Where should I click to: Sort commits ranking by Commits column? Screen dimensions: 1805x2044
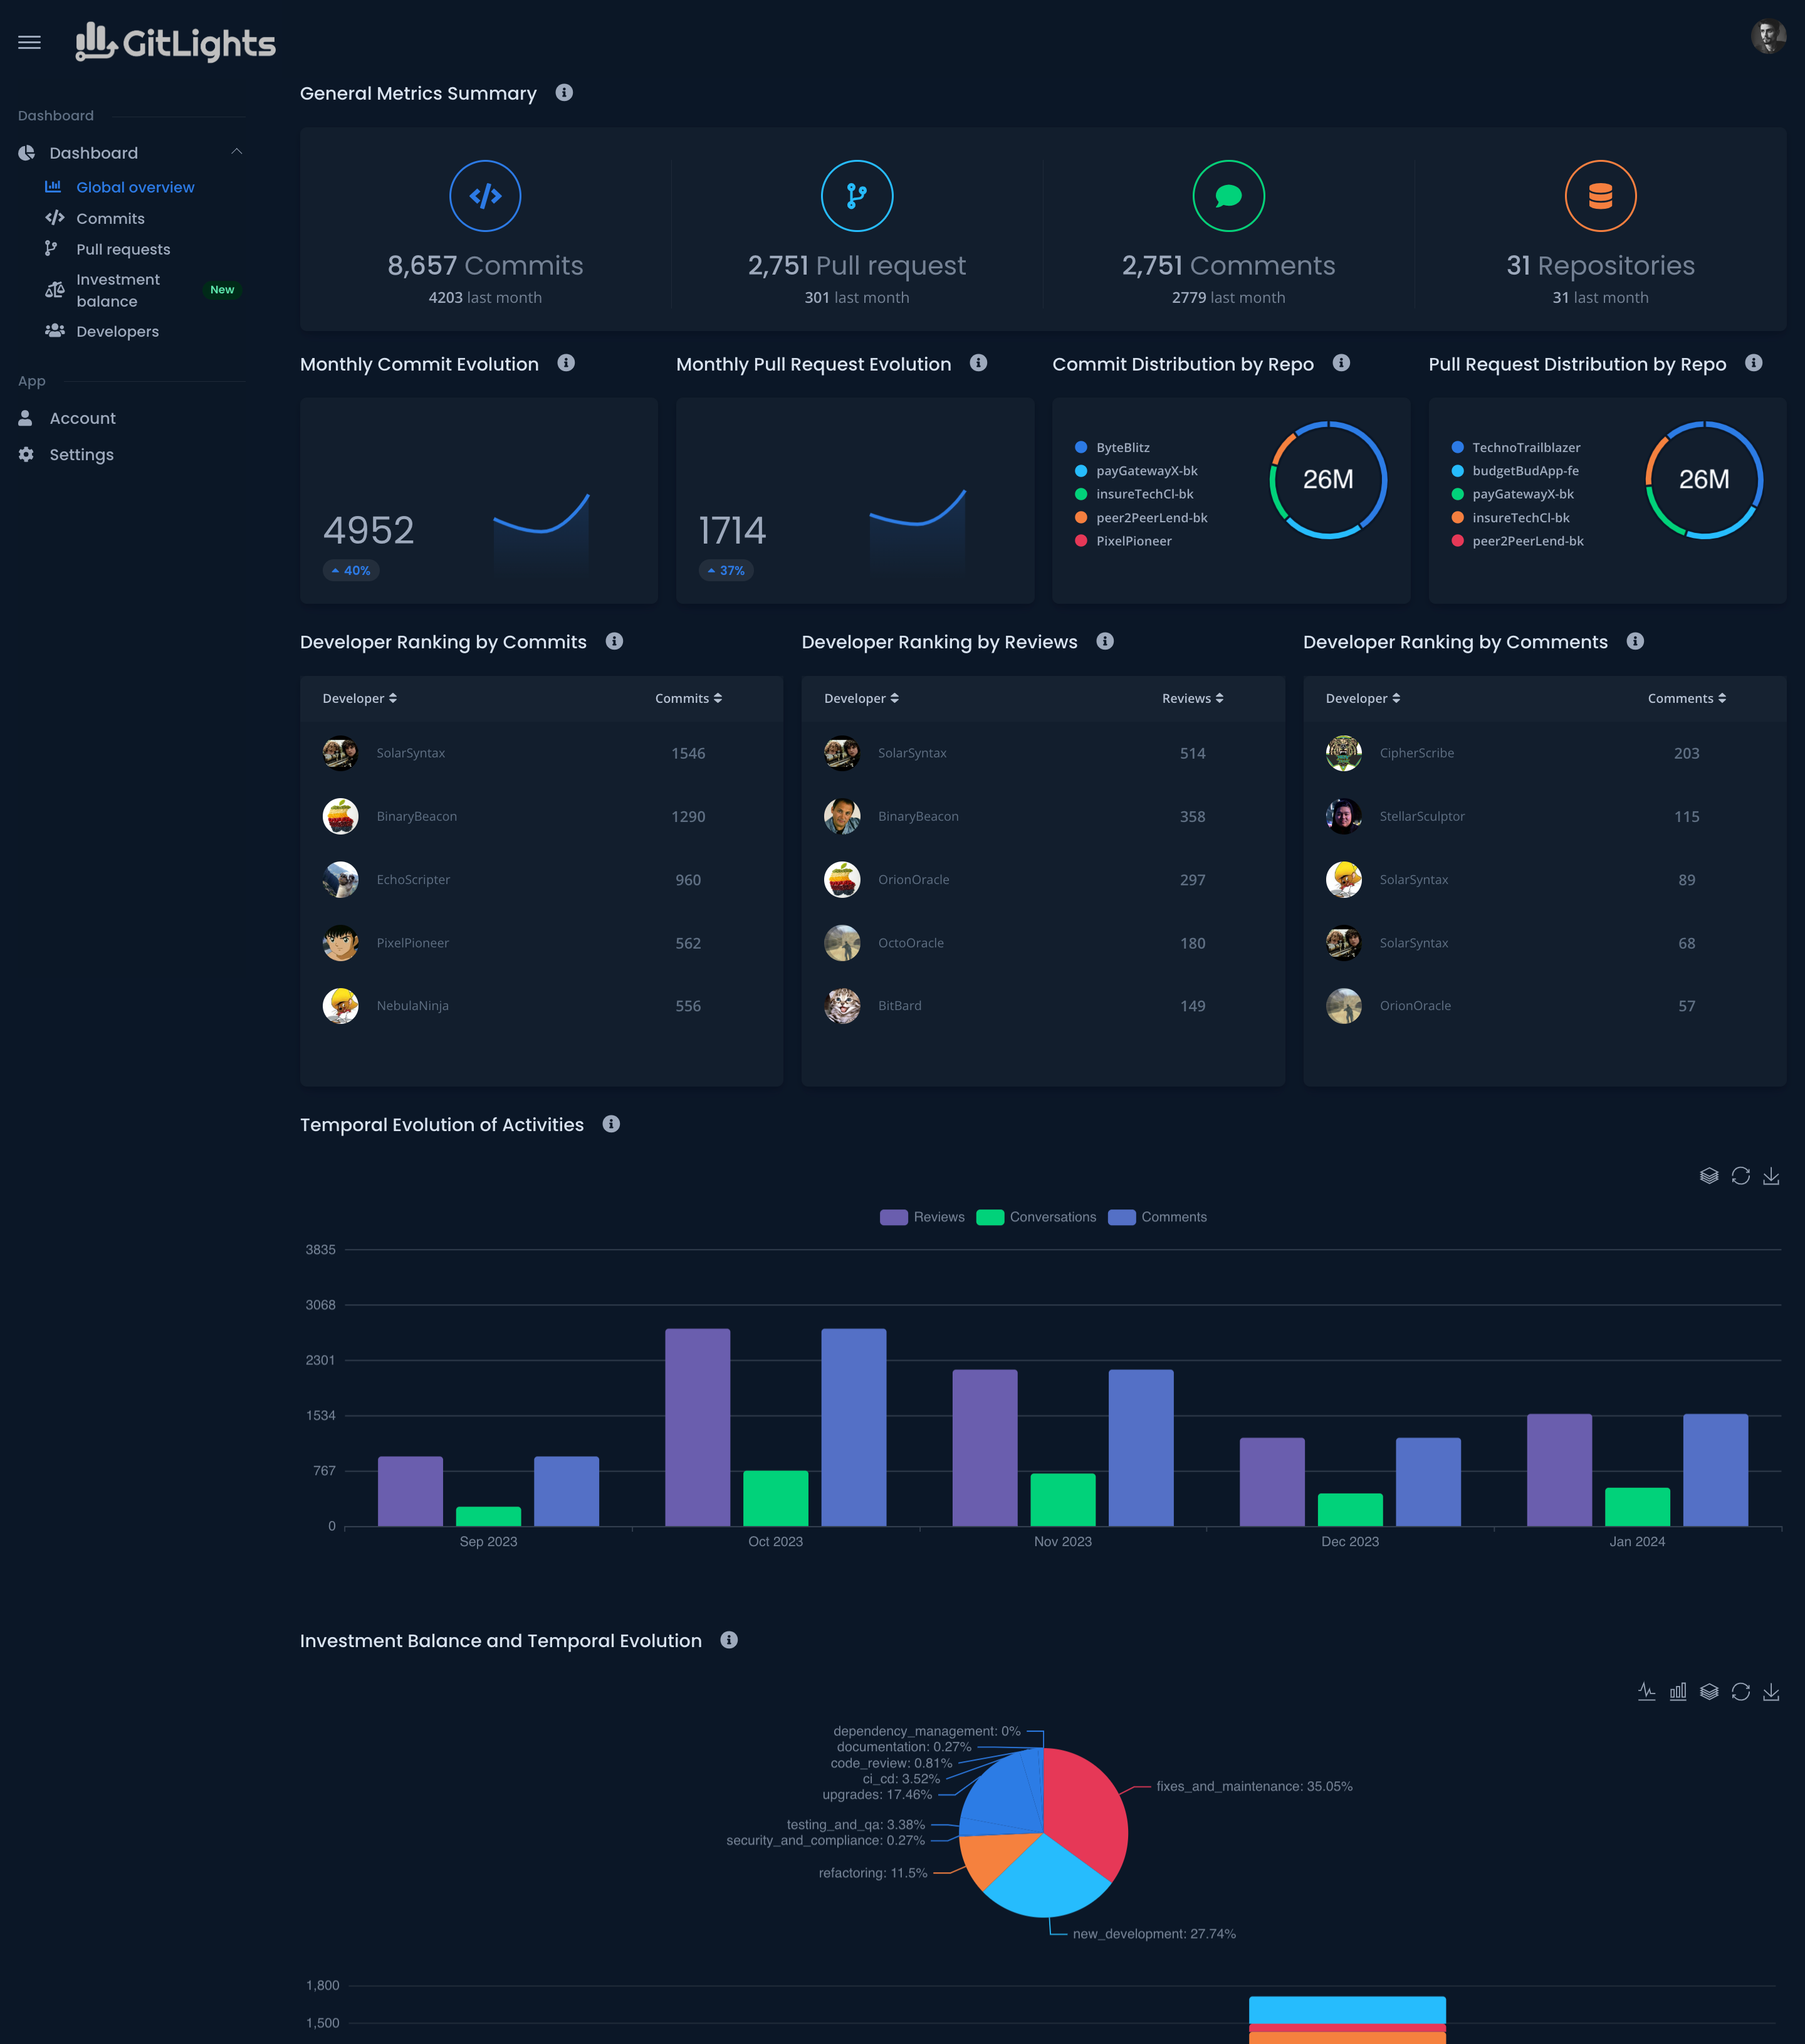688,698
